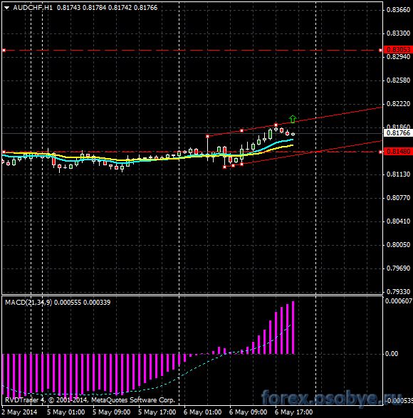Select the red 0.81480 price level label
The height and width of the screenshot is (418, 413).
tap(398, 152)
